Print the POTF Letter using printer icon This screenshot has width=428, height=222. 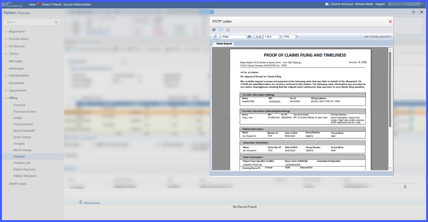click(x=214, y=29)
